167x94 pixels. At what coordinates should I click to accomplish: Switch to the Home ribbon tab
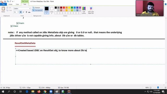coord(10,4)
